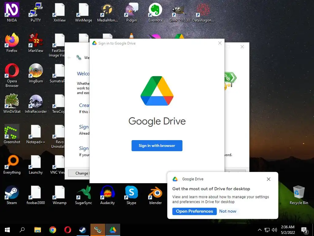Click the Change button in SugarSync window
Image resolution: width=314 pixels, height=236 pixels.
pos(79,173)
